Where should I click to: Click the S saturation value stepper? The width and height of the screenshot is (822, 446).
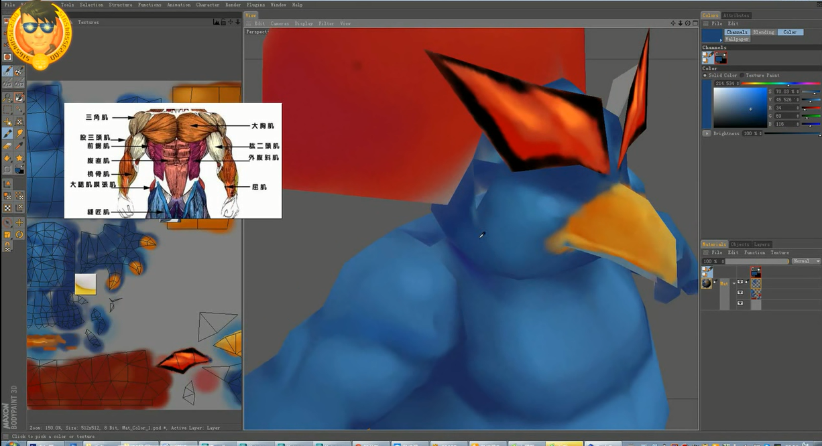coord(798,91)
